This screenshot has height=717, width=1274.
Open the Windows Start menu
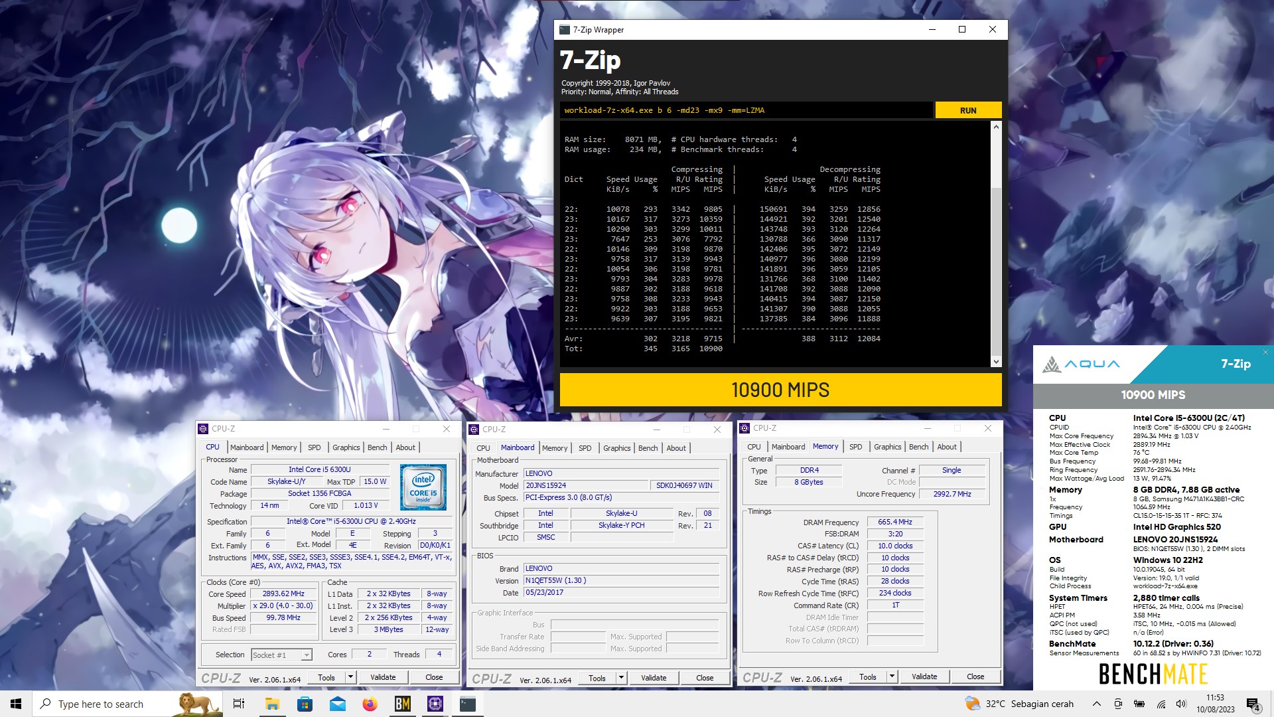(16, 704)
